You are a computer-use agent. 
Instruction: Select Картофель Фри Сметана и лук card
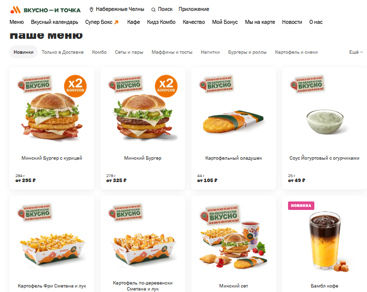pos(52,244)
